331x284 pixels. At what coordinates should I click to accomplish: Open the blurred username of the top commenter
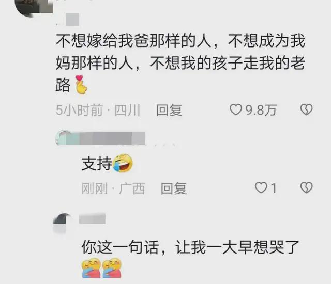[x=72, y=20]
